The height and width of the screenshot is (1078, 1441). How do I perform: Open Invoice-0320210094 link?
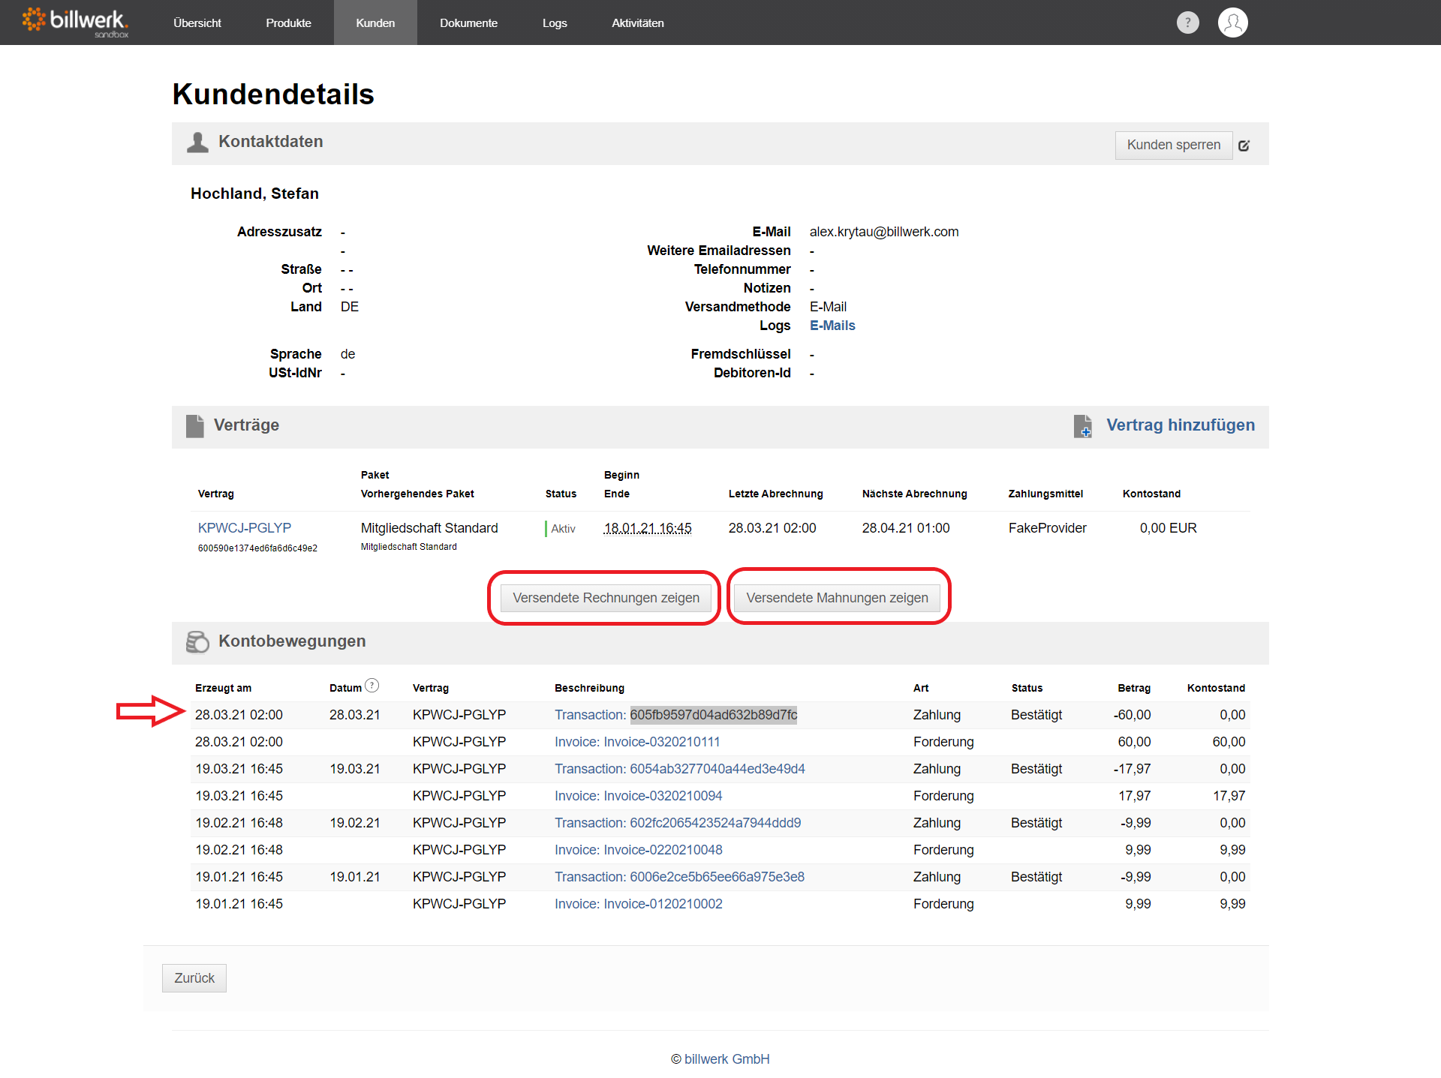tap(638, 796)
